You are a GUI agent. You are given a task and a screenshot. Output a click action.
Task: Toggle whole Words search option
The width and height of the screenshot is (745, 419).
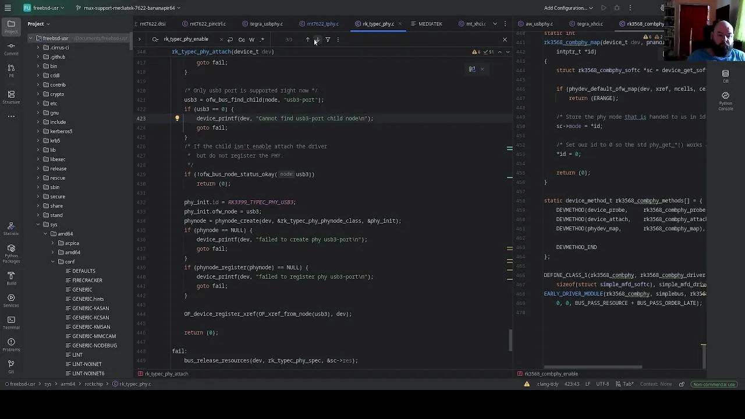pyautogui.click(x=251, y=40)
